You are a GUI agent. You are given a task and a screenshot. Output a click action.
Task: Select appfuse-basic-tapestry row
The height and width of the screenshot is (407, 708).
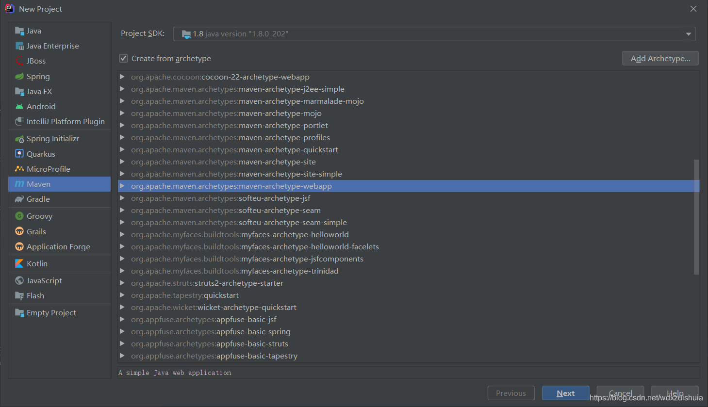point(409,356)
